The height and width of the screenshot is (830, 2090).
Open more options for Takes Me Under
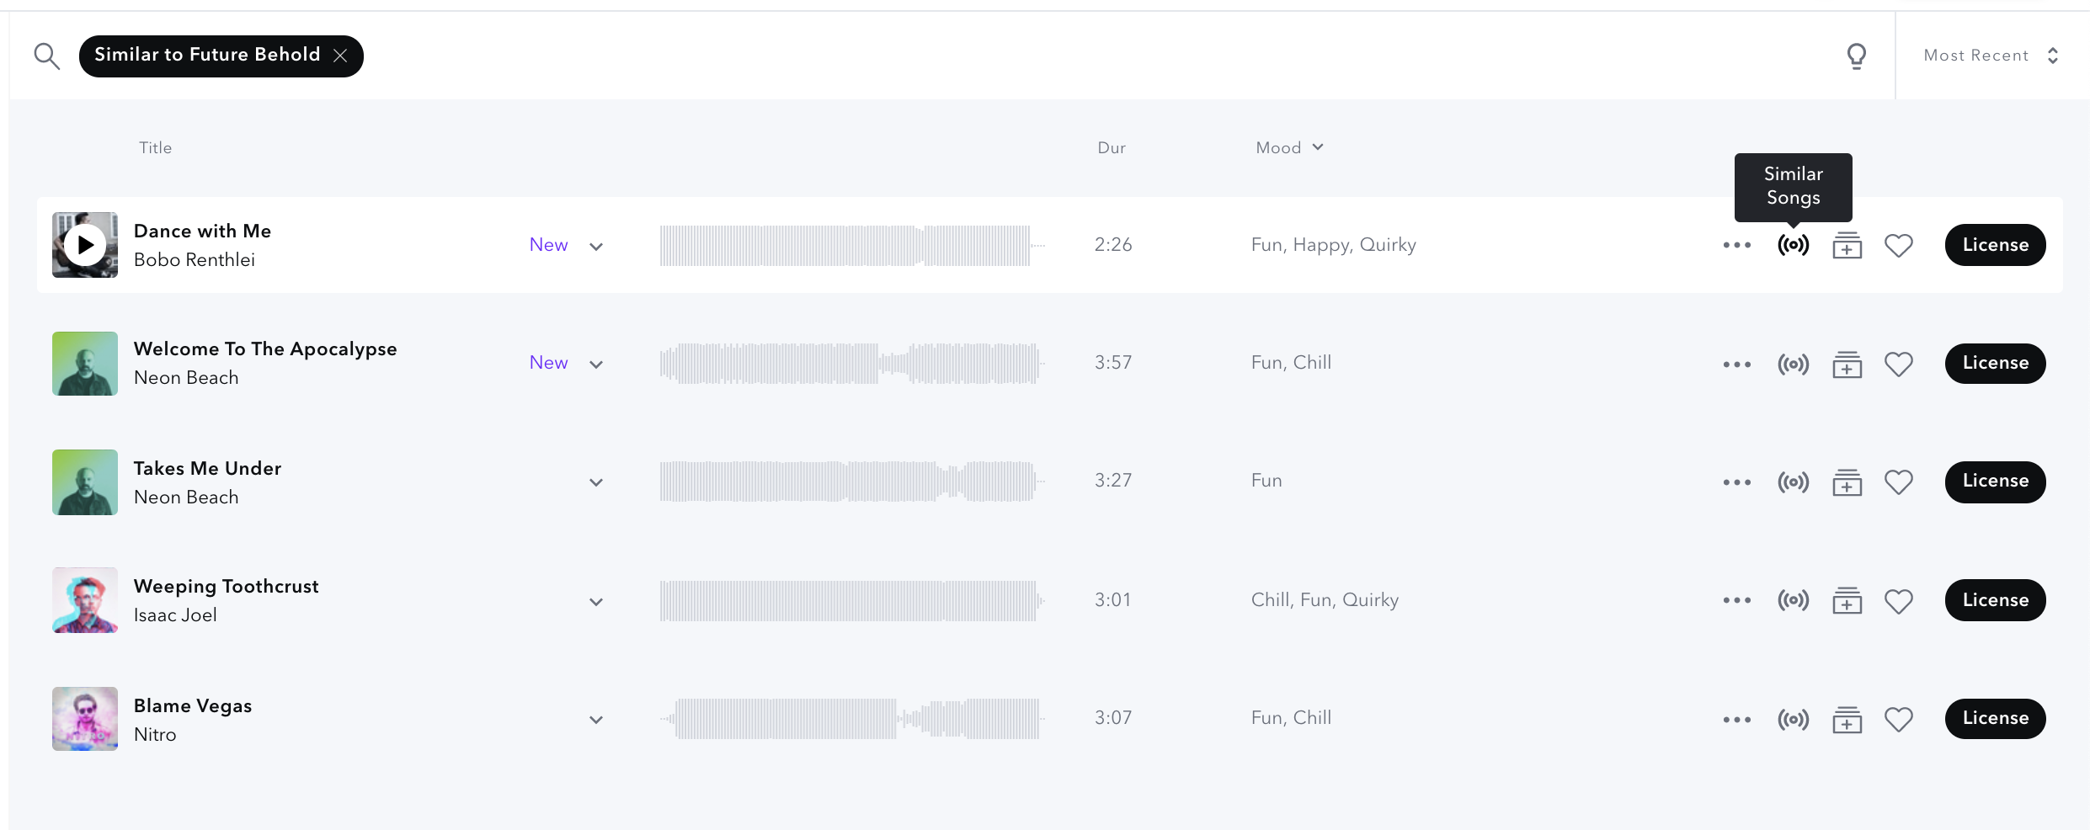click(1736, 482)
